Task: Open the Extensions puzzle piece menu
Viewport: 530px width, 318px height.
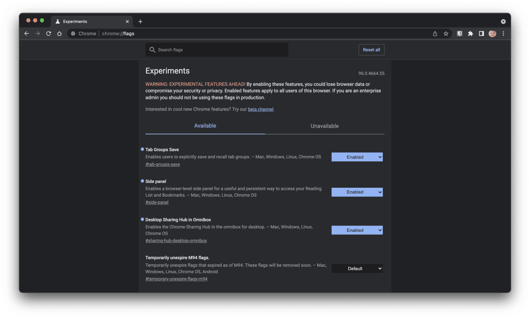Action: pyautogui.click(x=470, y=34)
